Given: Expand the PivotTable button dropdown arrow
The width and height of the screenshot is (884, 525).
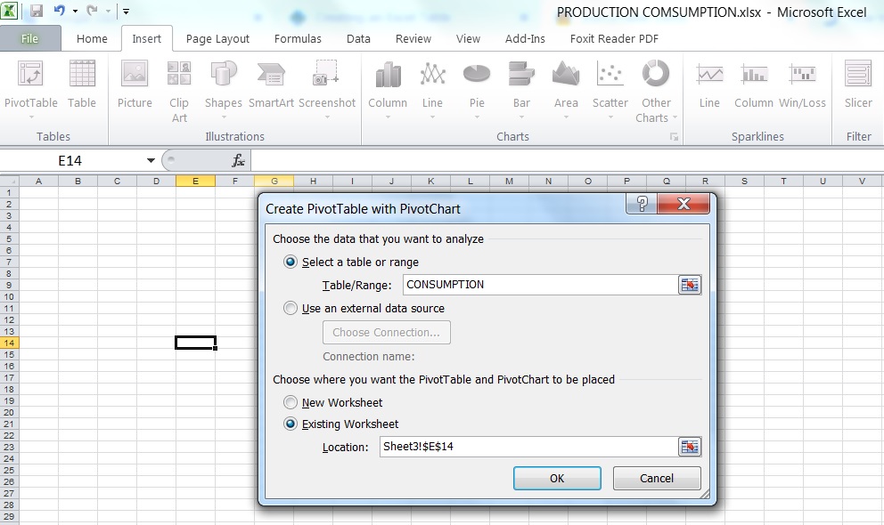Looking at the screenshot, I should [31, 117].
